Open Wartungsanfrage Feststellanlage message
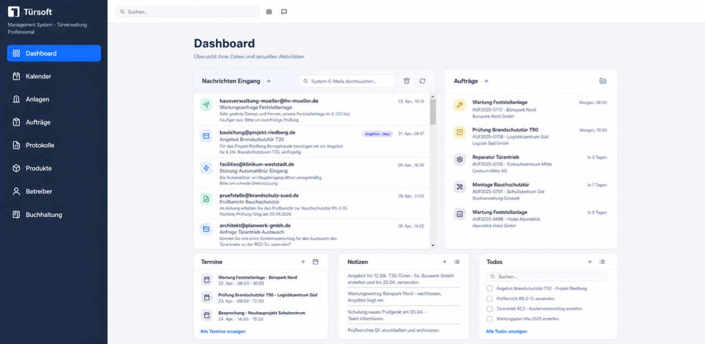Image resolution: width=705 pixels, height=344 pixels. (x=312, y=109)
